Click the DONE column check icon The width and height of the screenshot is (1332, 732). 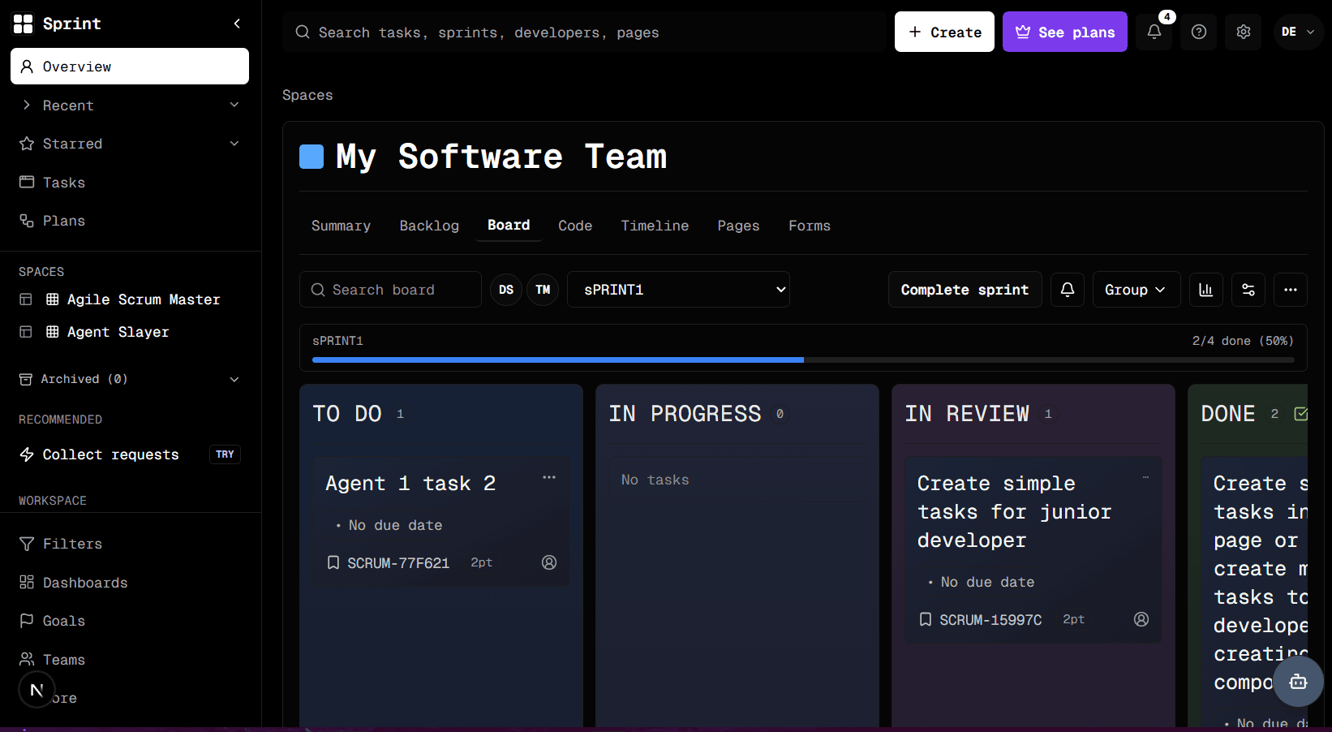pyautogui.click(x=1300, y=414)
